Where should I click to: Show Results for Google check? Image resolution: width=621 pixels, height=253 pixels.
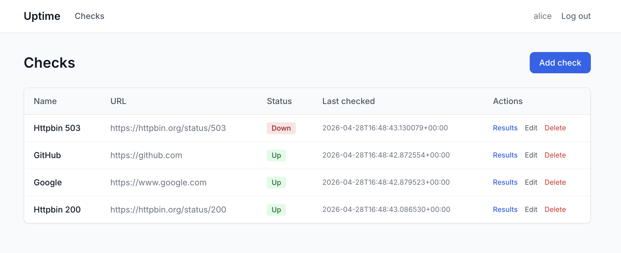505,182
